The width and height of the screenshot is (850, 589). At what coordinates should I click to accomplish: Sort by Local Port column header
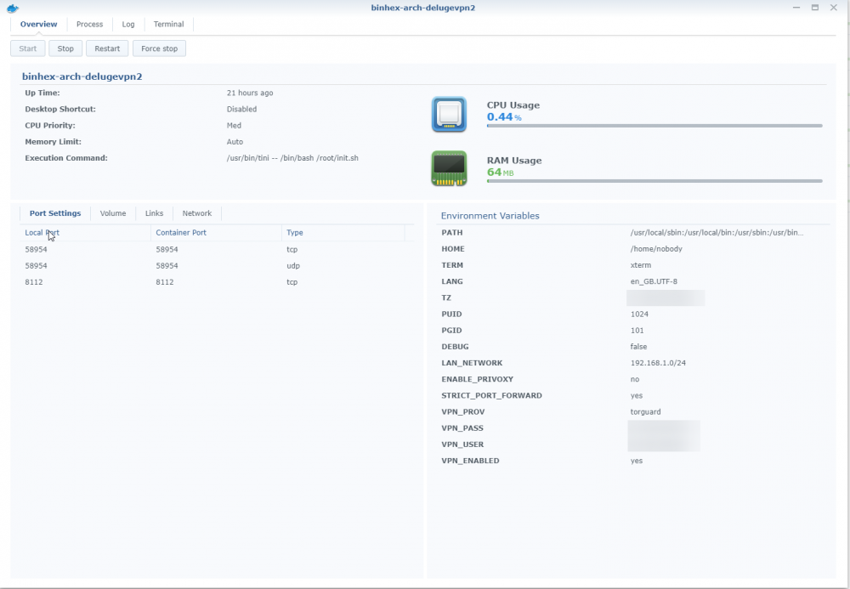click(x=85, y=233)
